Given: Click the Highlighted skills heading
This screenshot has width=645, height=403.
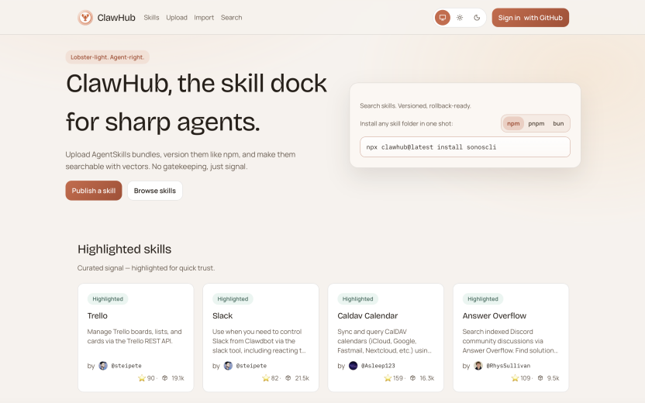Looking at the screenshot, I should pyautogui.click(x=124, y=250).
